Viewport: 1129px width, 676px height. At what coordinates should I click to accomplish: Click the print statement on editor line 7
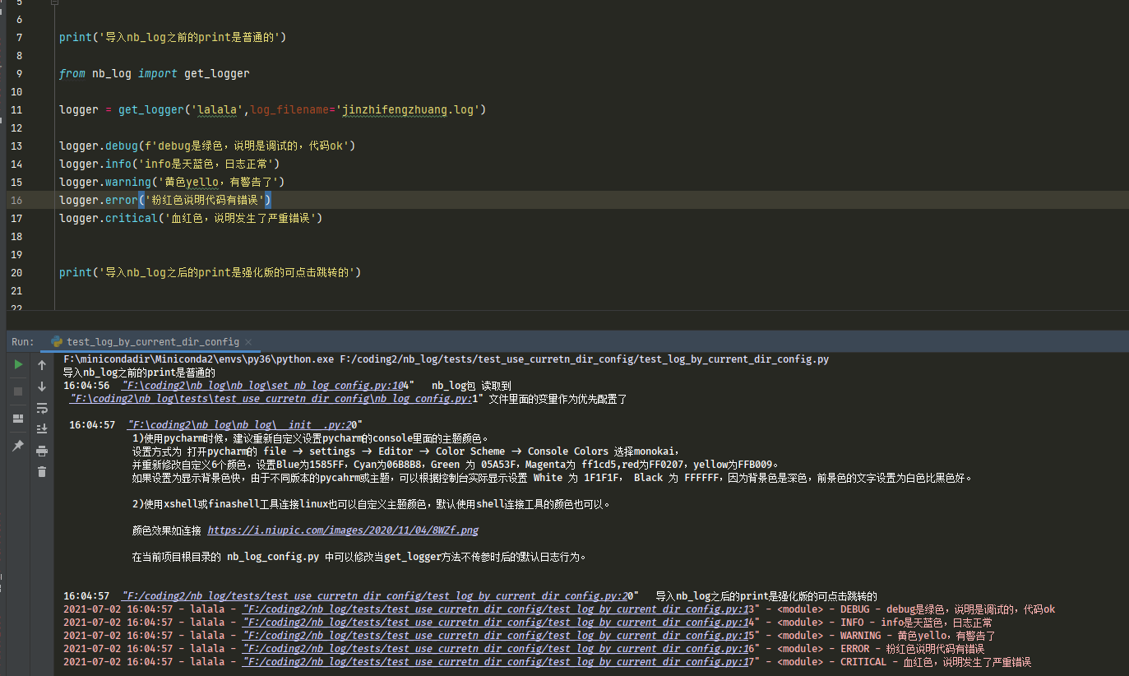(x=173, y=37)
